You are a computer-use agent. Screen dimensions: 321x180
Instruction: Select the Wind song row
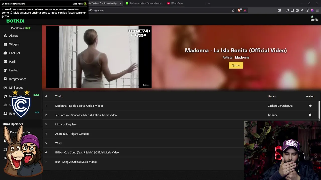(x=143, y=143)
